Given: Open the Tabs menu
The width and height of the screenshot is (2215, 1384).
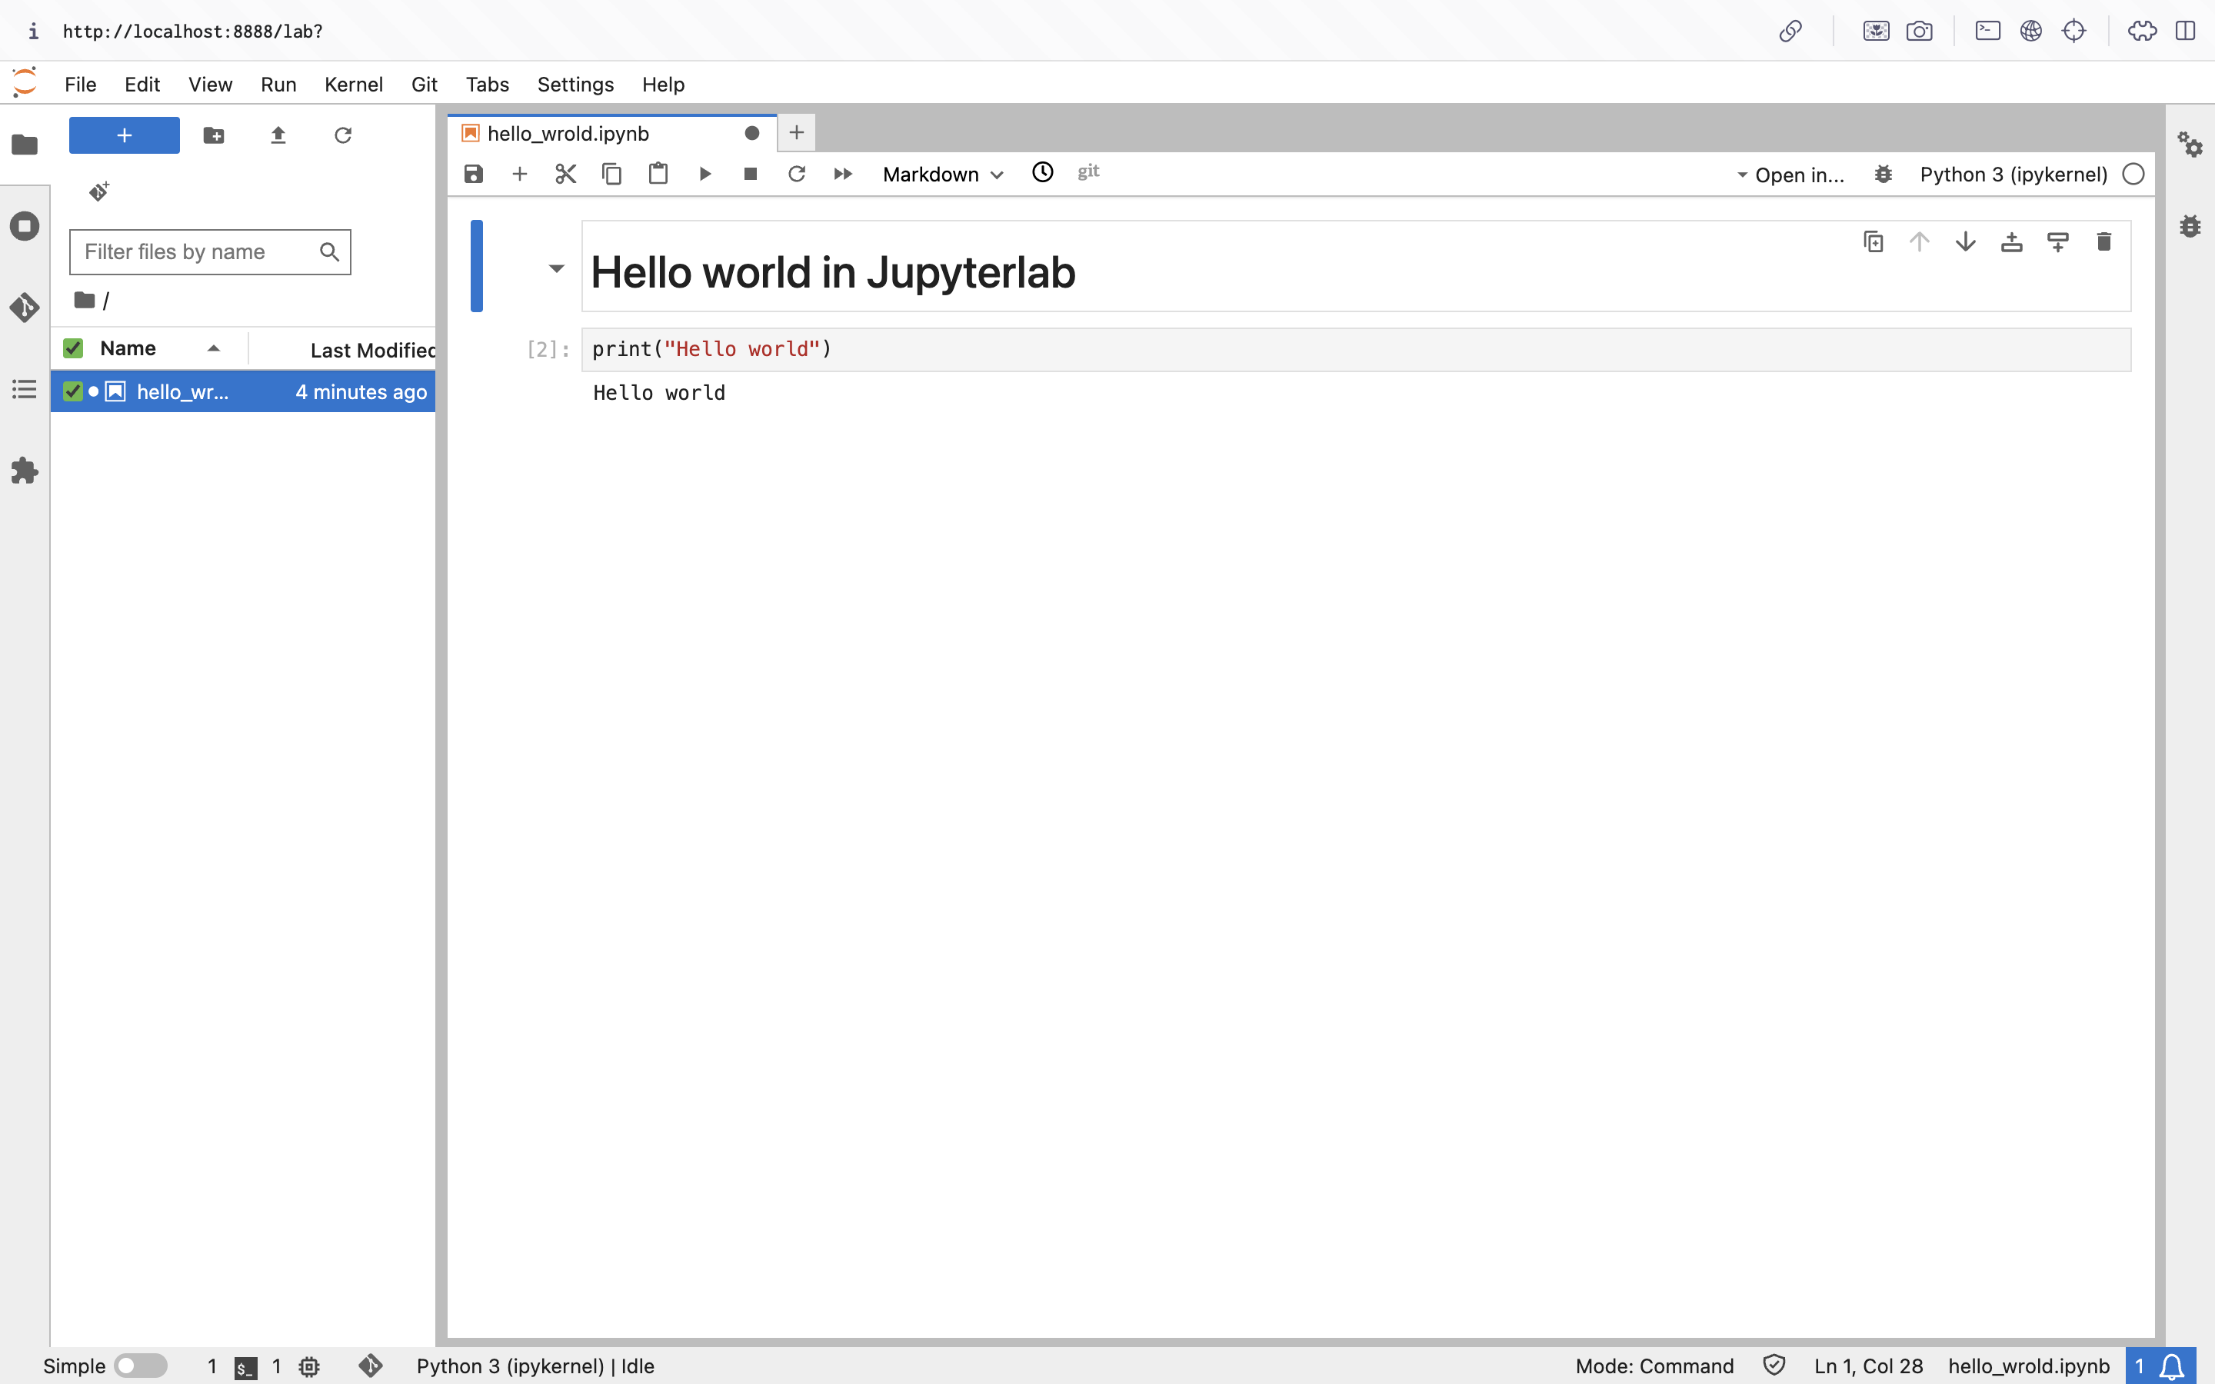Looking at the screenshot, I should click(487, 85).
